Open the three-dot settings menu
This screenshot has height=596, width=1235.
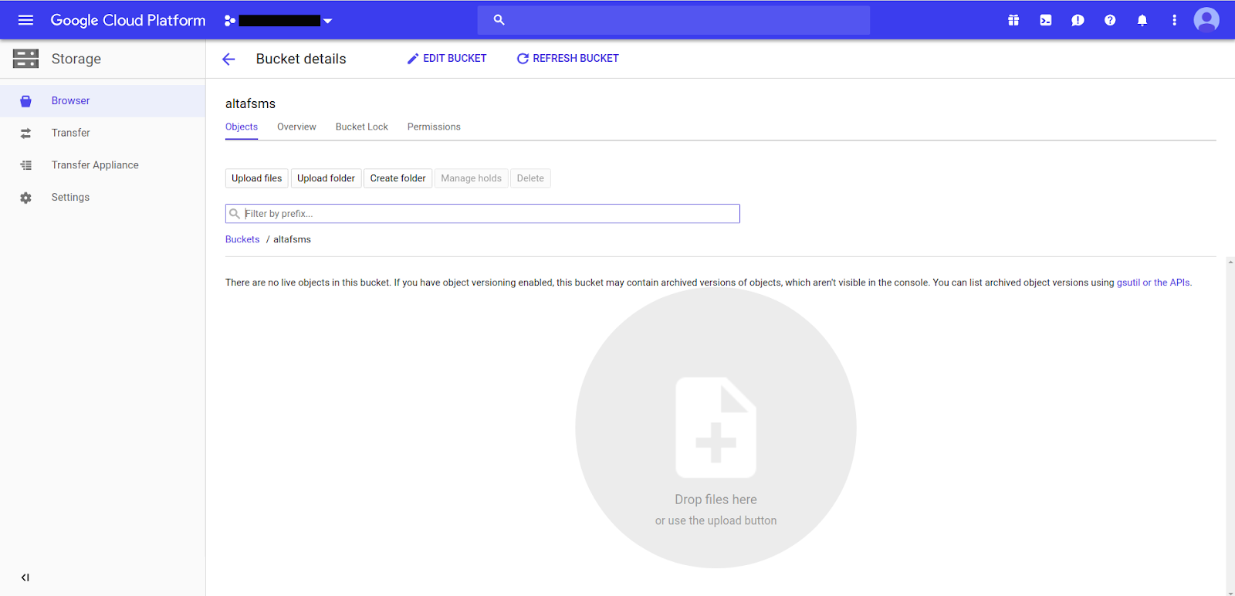(1174, 20)
